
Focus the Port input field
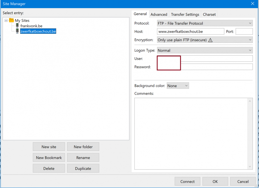click(244, 31)
